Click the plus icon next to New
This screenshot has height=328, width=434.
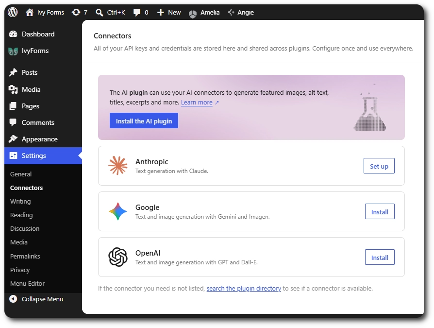pos(161,13)
